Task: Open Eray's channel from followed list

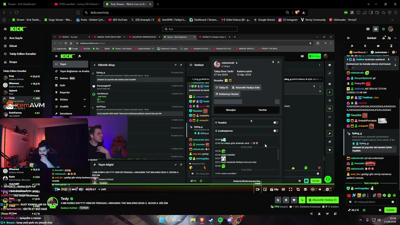Action: (21, 77)
